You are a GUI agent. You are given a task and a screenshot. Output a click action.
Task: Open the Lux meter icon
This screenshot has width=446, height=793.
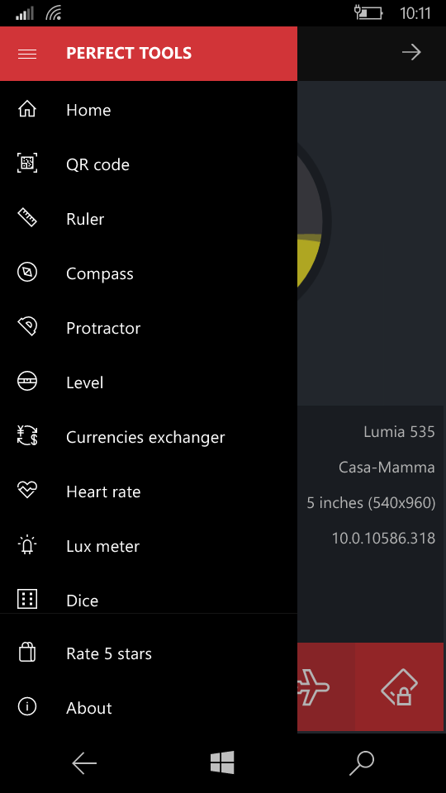click(26, 546)
